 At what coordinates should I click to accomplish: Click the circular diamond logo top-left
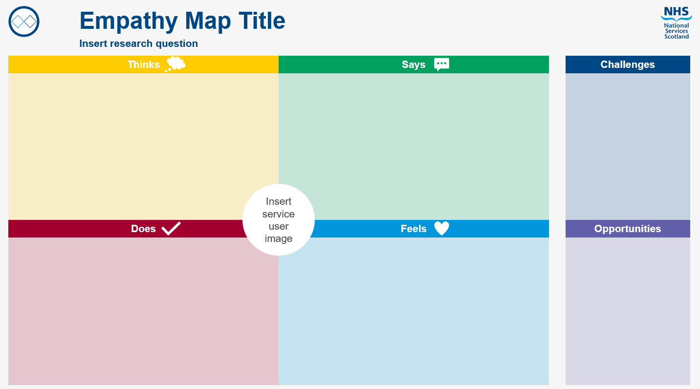coord(24,22)
